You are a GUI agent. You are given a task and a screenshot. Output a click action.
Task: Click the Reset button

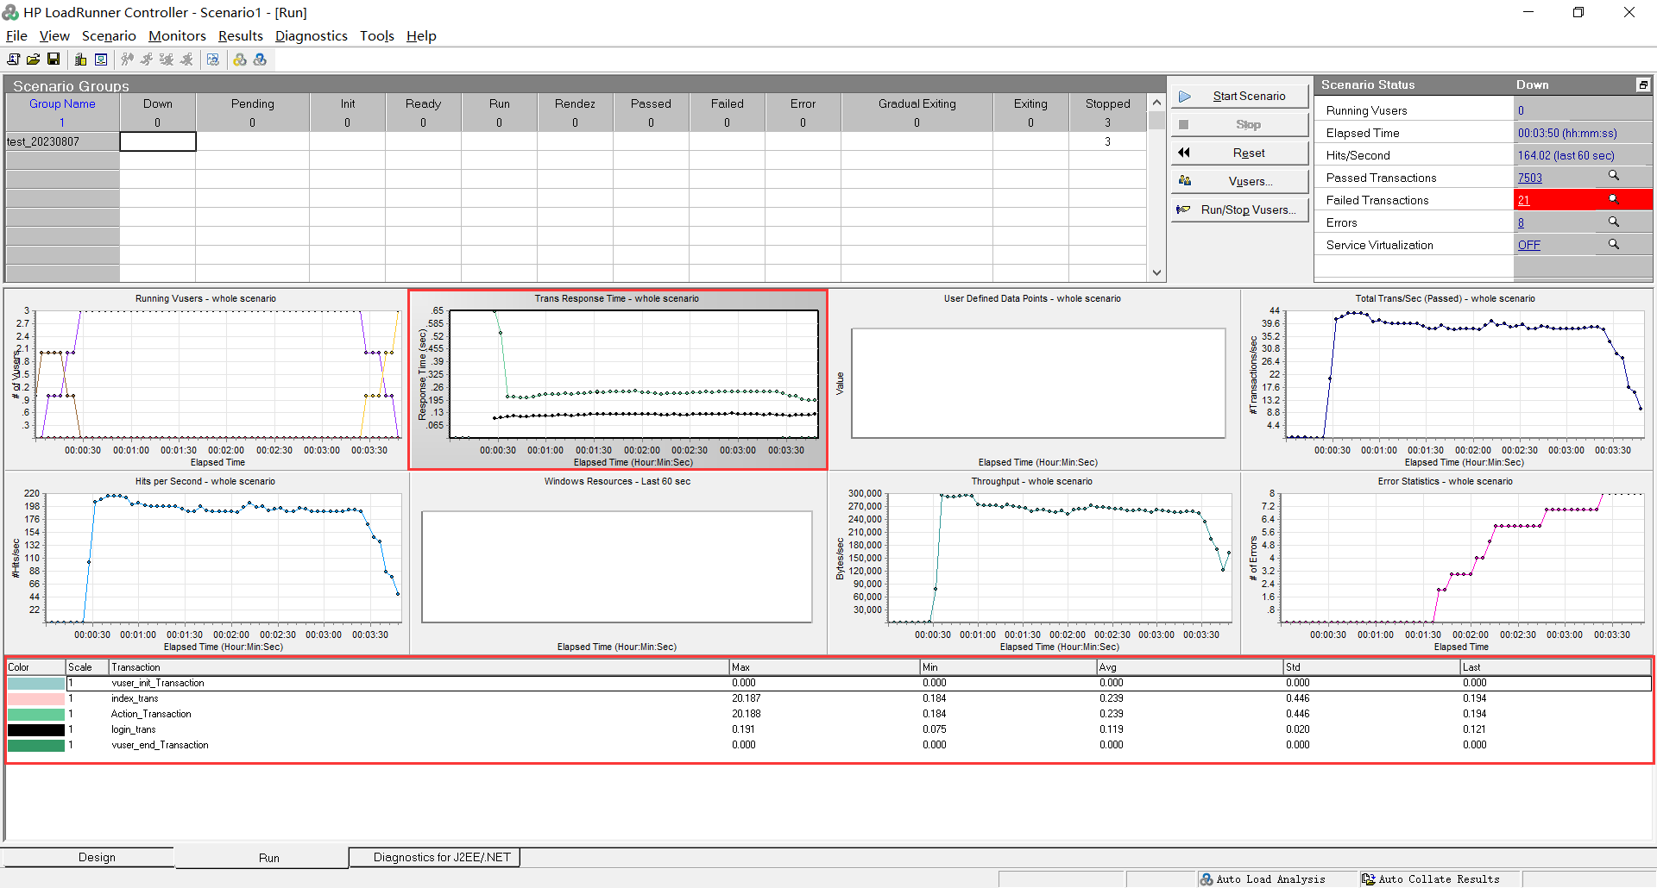click(1239, 153)
